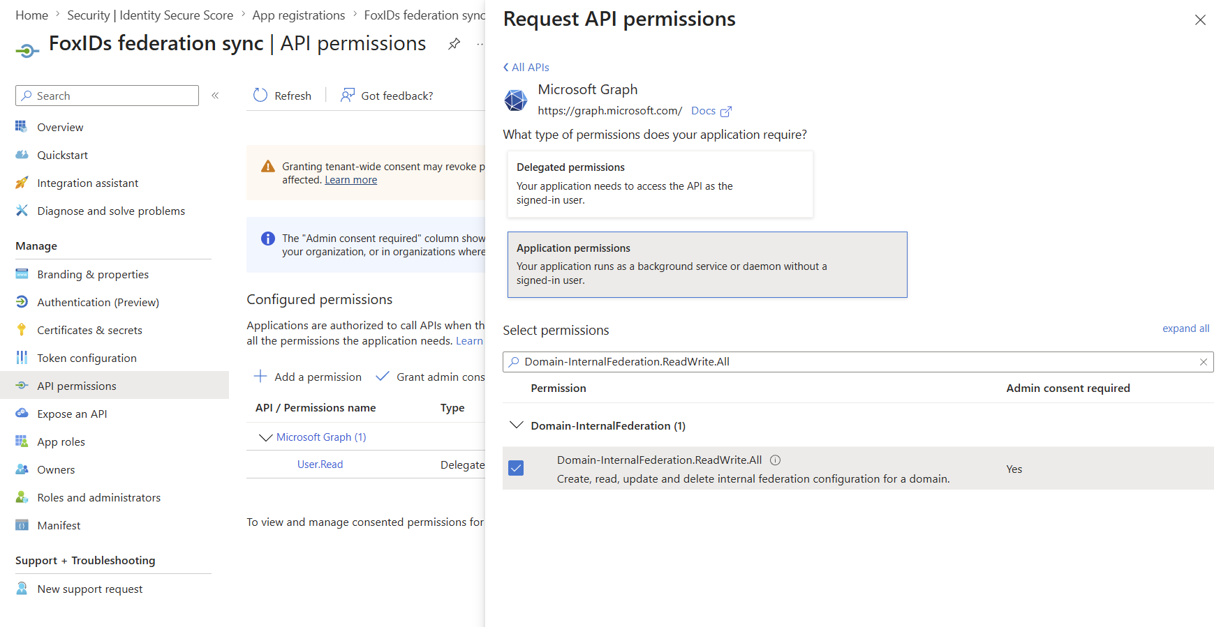Screen dimensions: 1228x627
Task: Click the Certificates & secrets key icon
Action: (22, 330)
